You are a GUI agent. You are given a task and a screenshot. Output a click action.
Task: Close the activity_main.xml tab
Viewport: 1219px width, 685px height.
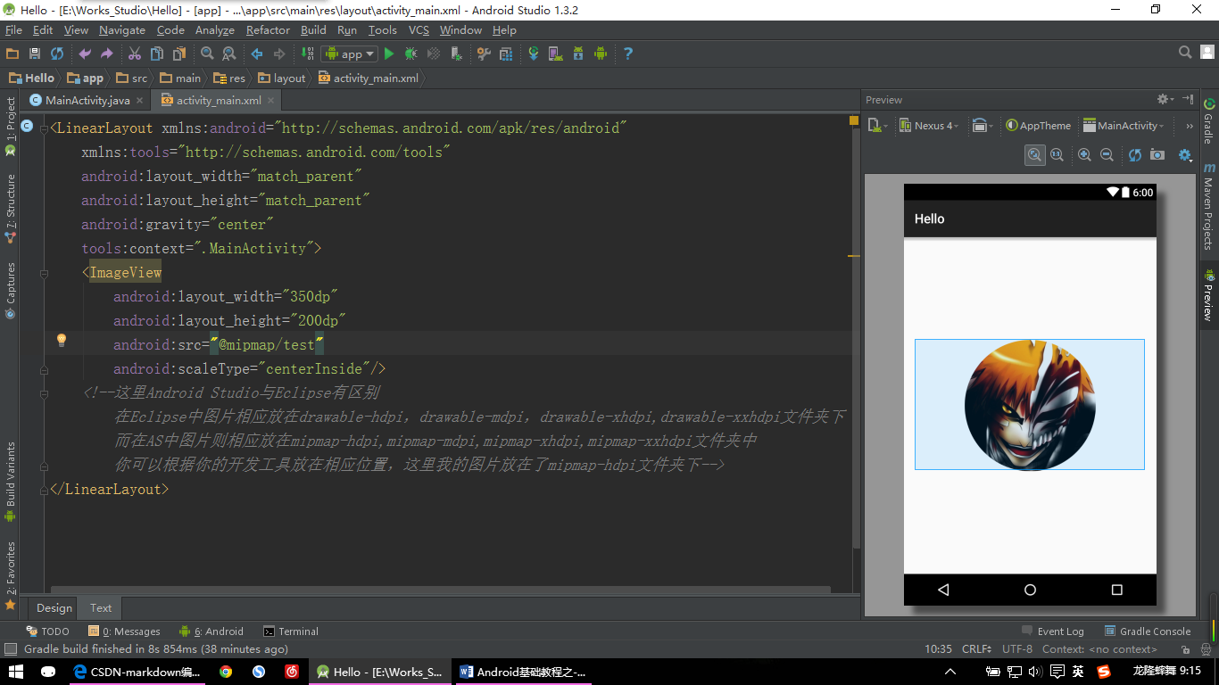pos(270,101)
